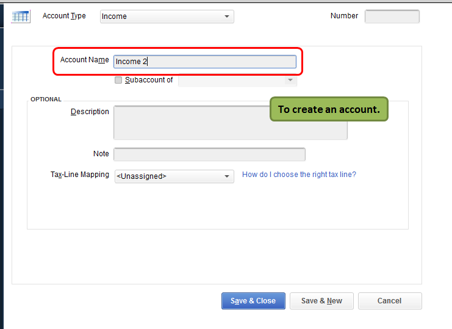This screenshot has height=329, width=452.
Task: Click the OPTIONAL section heading
Action: tap(46, 99)
